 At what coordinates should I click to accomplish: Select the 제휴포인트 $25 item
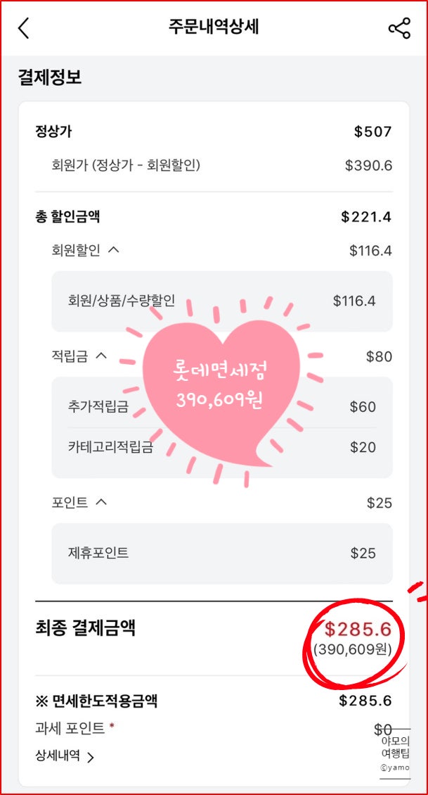coord(222,553)
